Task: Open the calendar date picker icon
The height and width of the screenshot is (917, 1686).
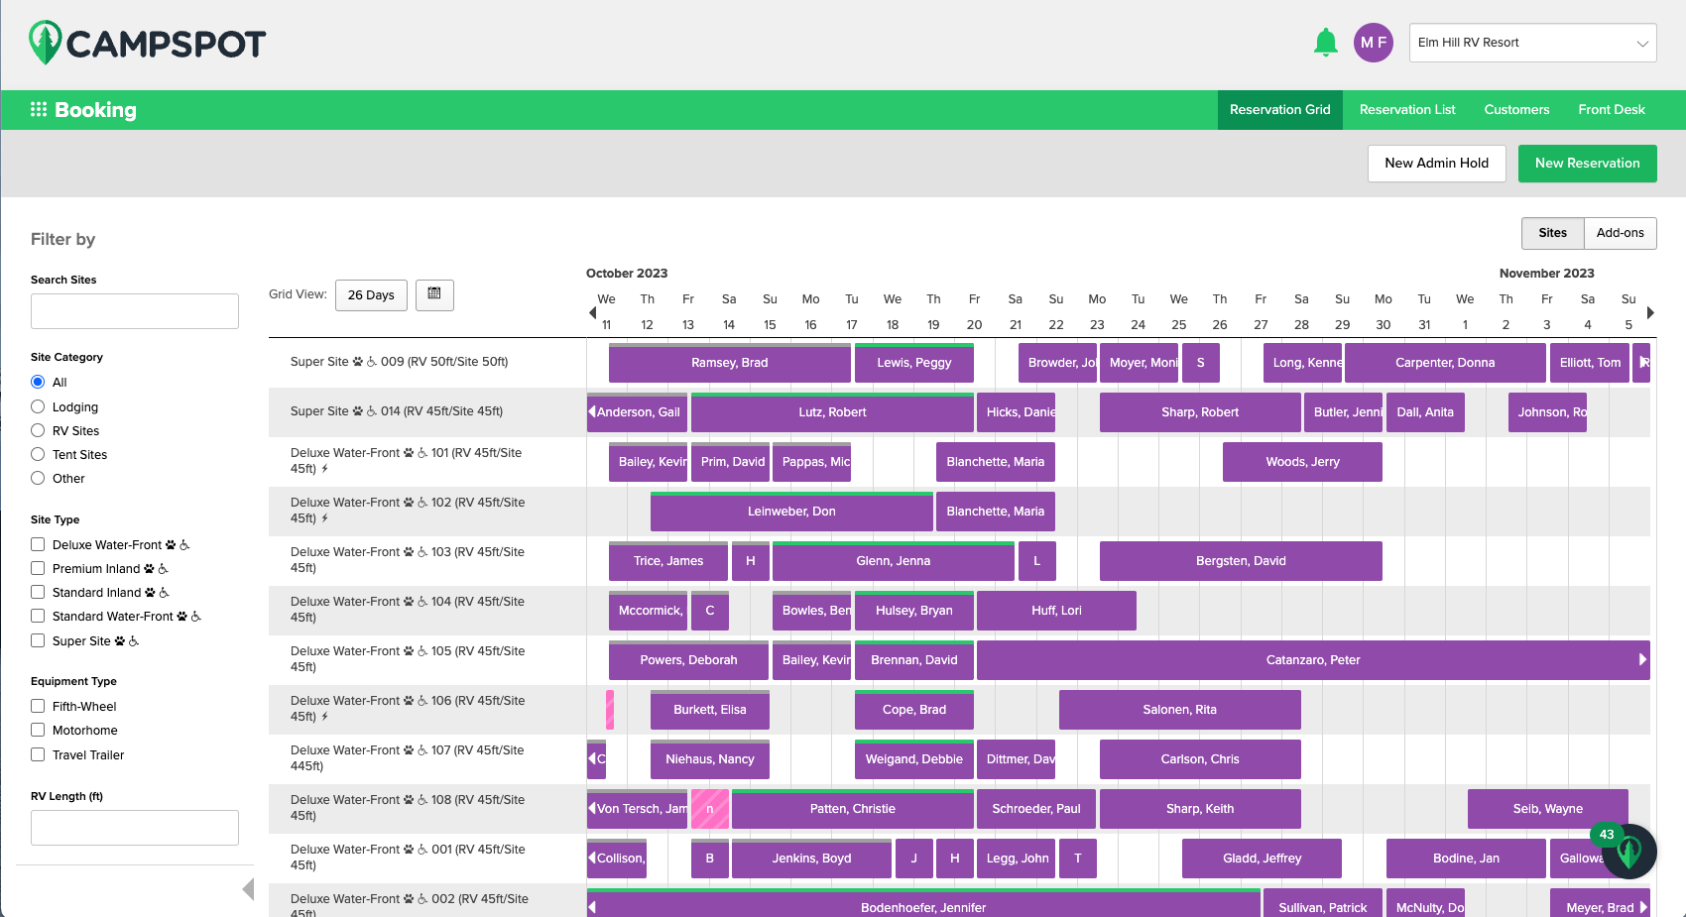Action: [x=434, y=294]
